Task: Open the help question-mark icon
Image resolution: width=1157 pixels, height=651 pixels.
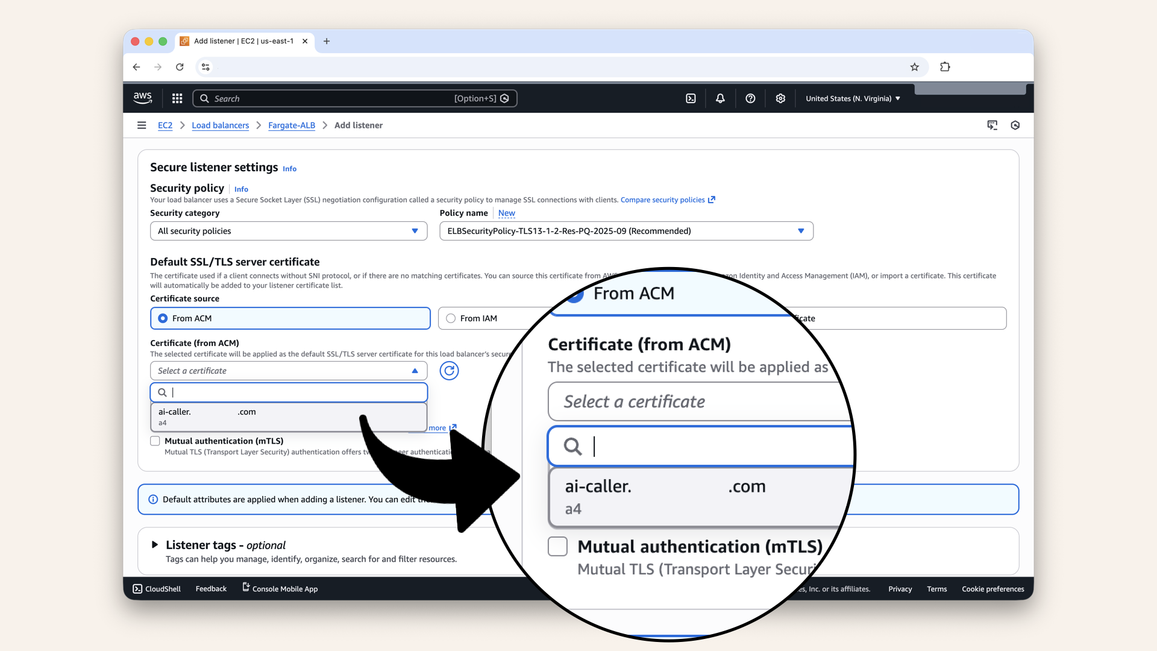Action: click(750, 98)
